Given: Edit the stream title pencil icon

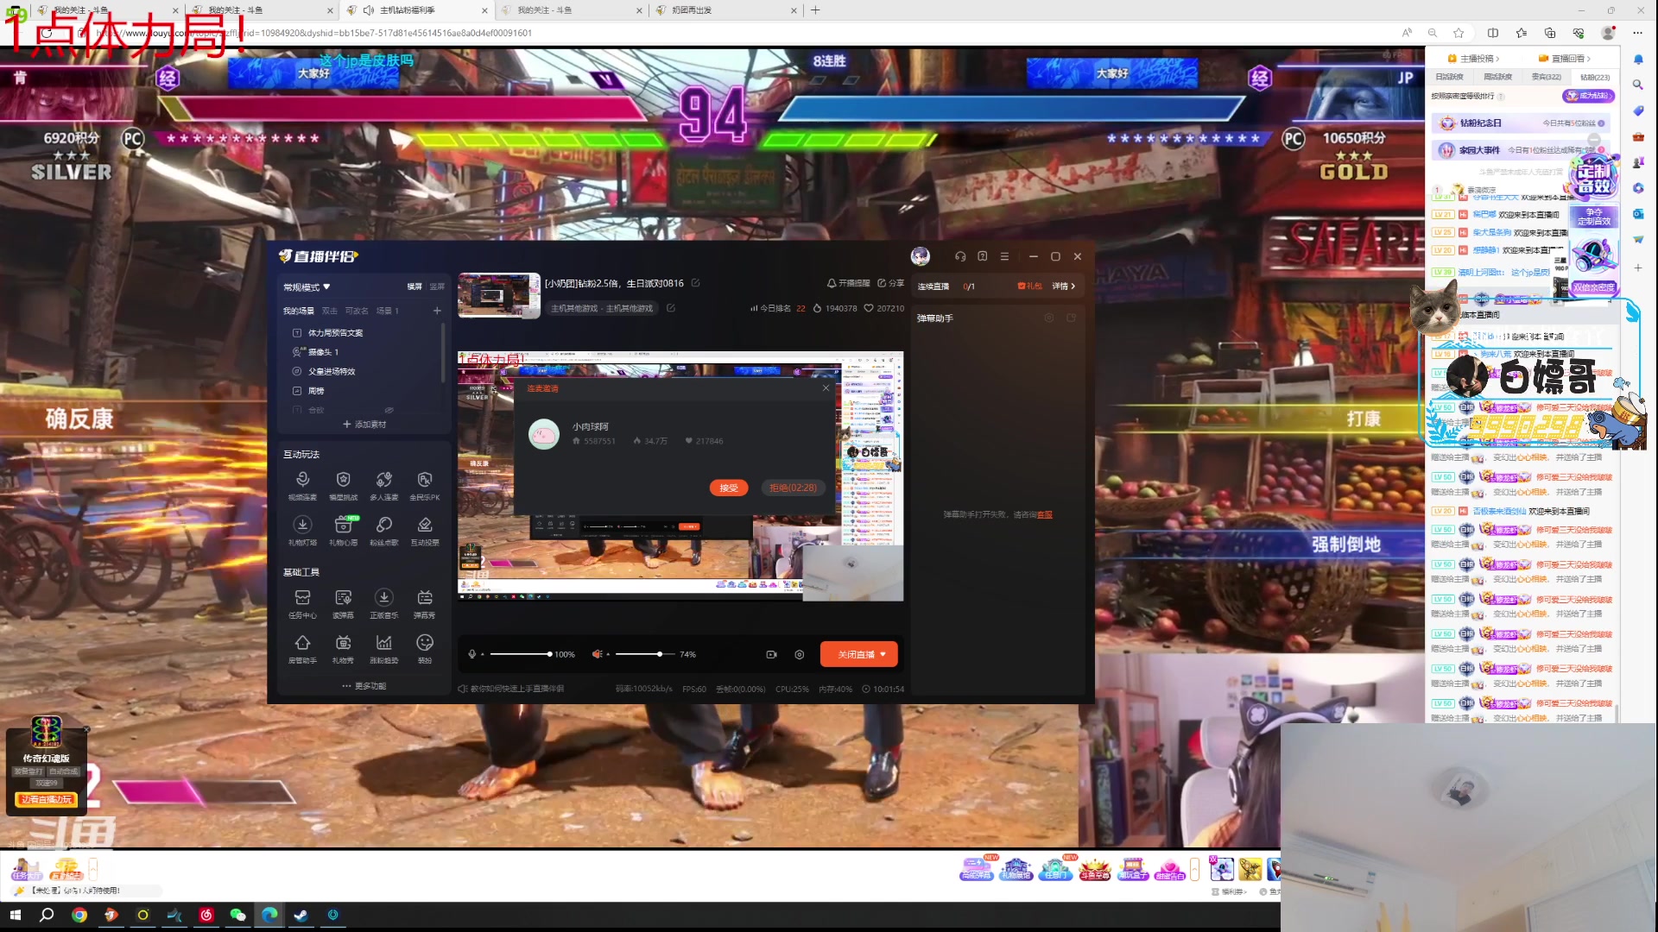Looking at the screenshot, I should click(695, 283).
